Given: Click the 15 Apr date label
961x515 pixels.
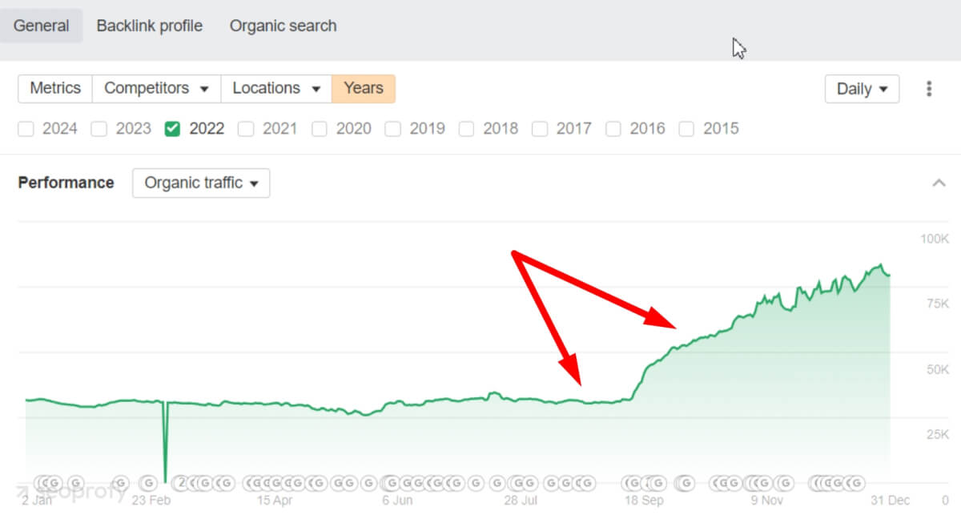Looking at the screenshot, I should [x=274, y=501].
